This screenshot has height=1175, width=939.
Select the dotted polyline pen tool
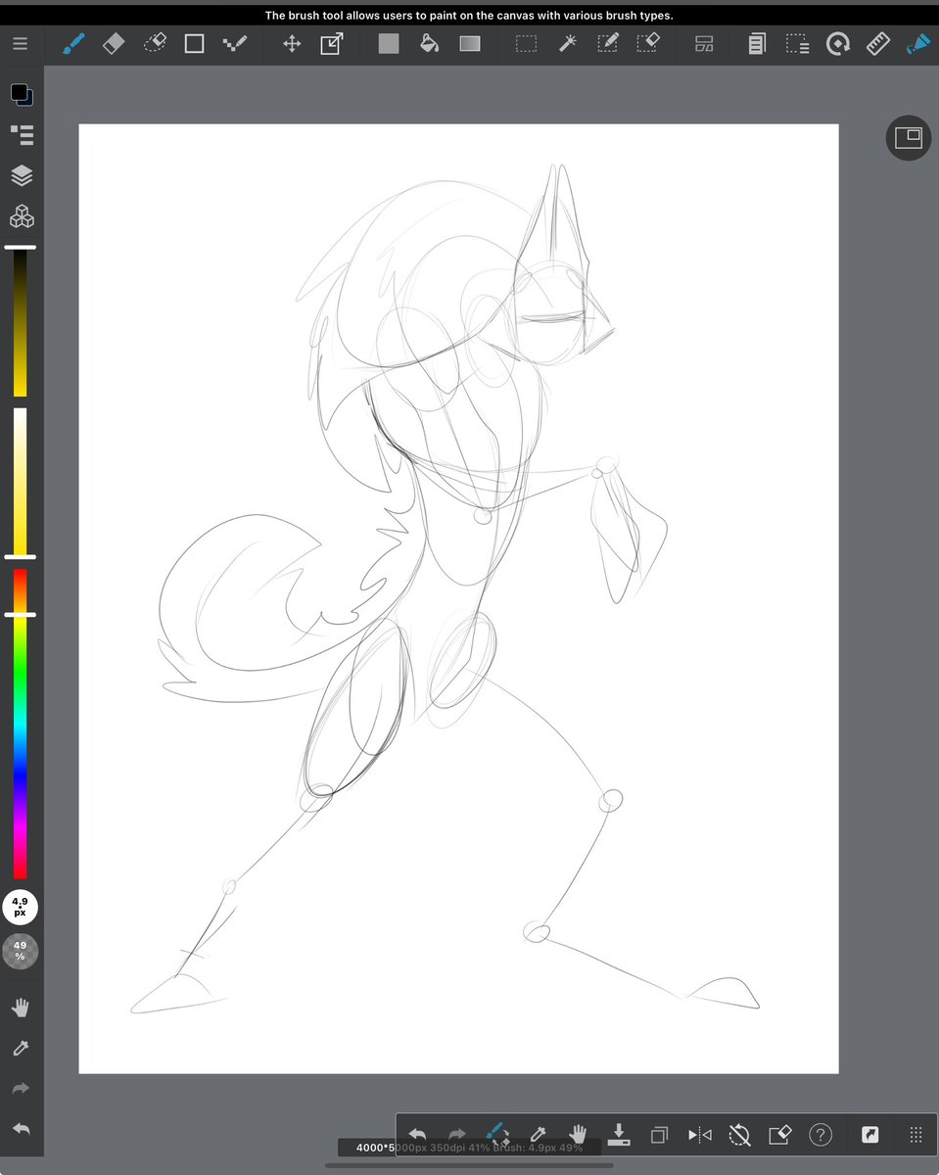(x=234, y=44)
